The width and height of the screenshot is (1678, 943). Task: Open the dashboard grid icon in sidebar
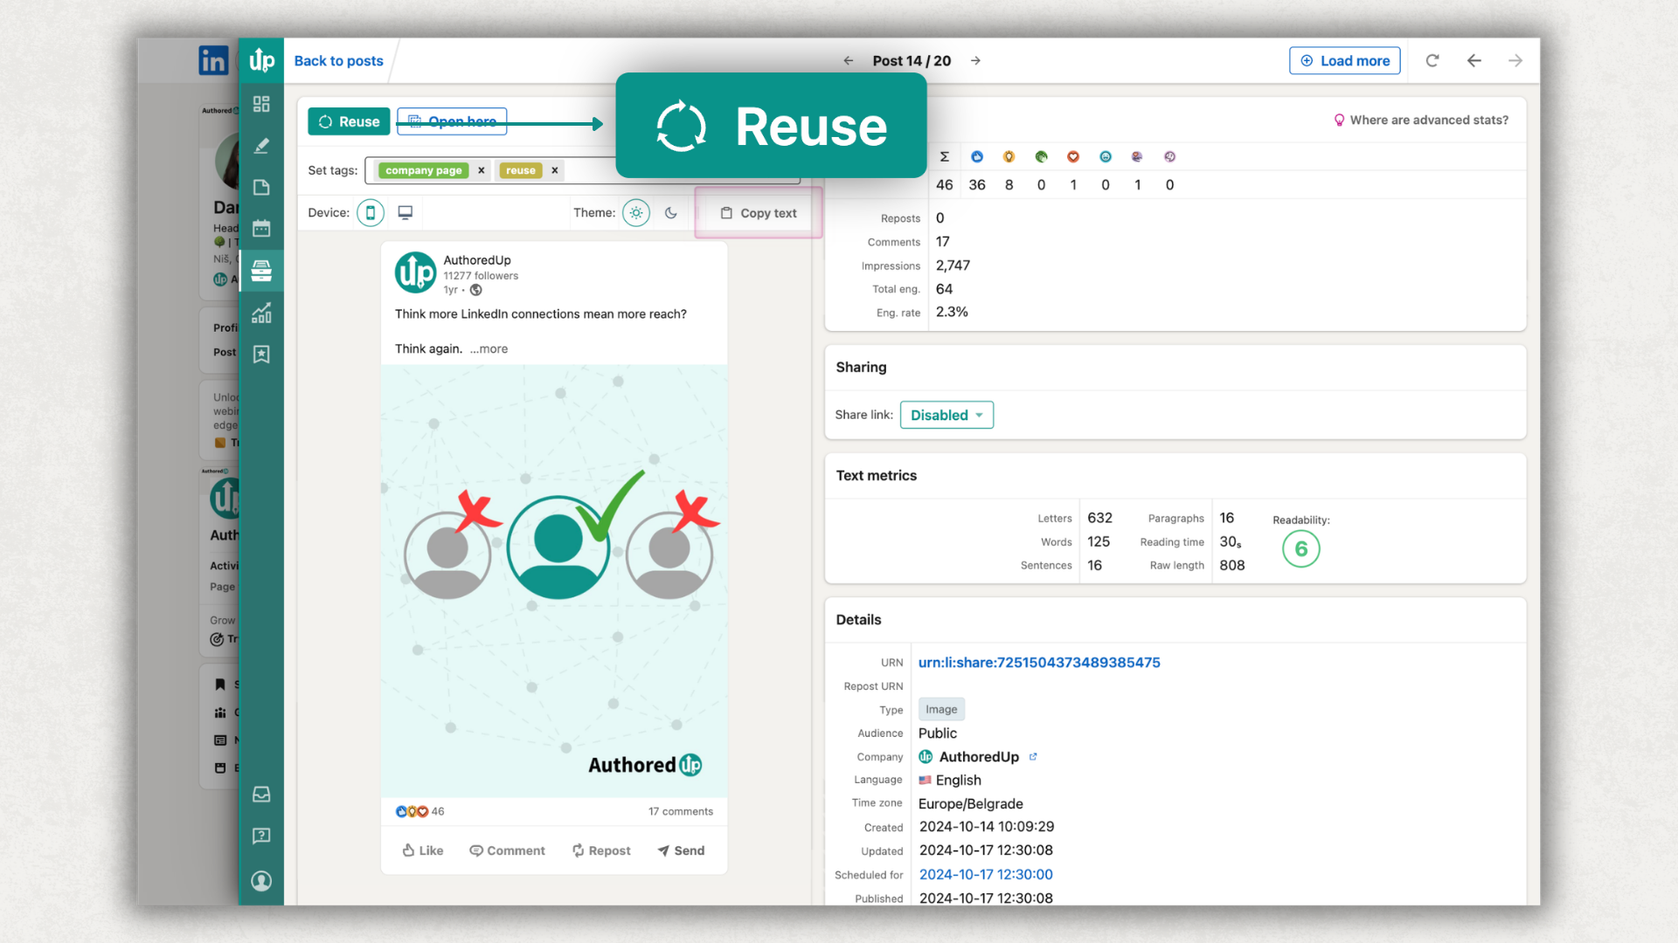(261, 104)
